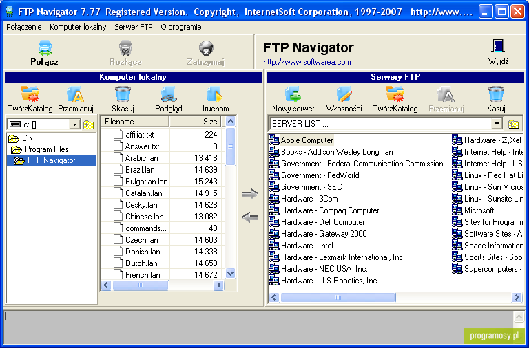Click the Size column header
Image resolution: width=529 pixels, height=348 pixels.
[x=196, y=122]
